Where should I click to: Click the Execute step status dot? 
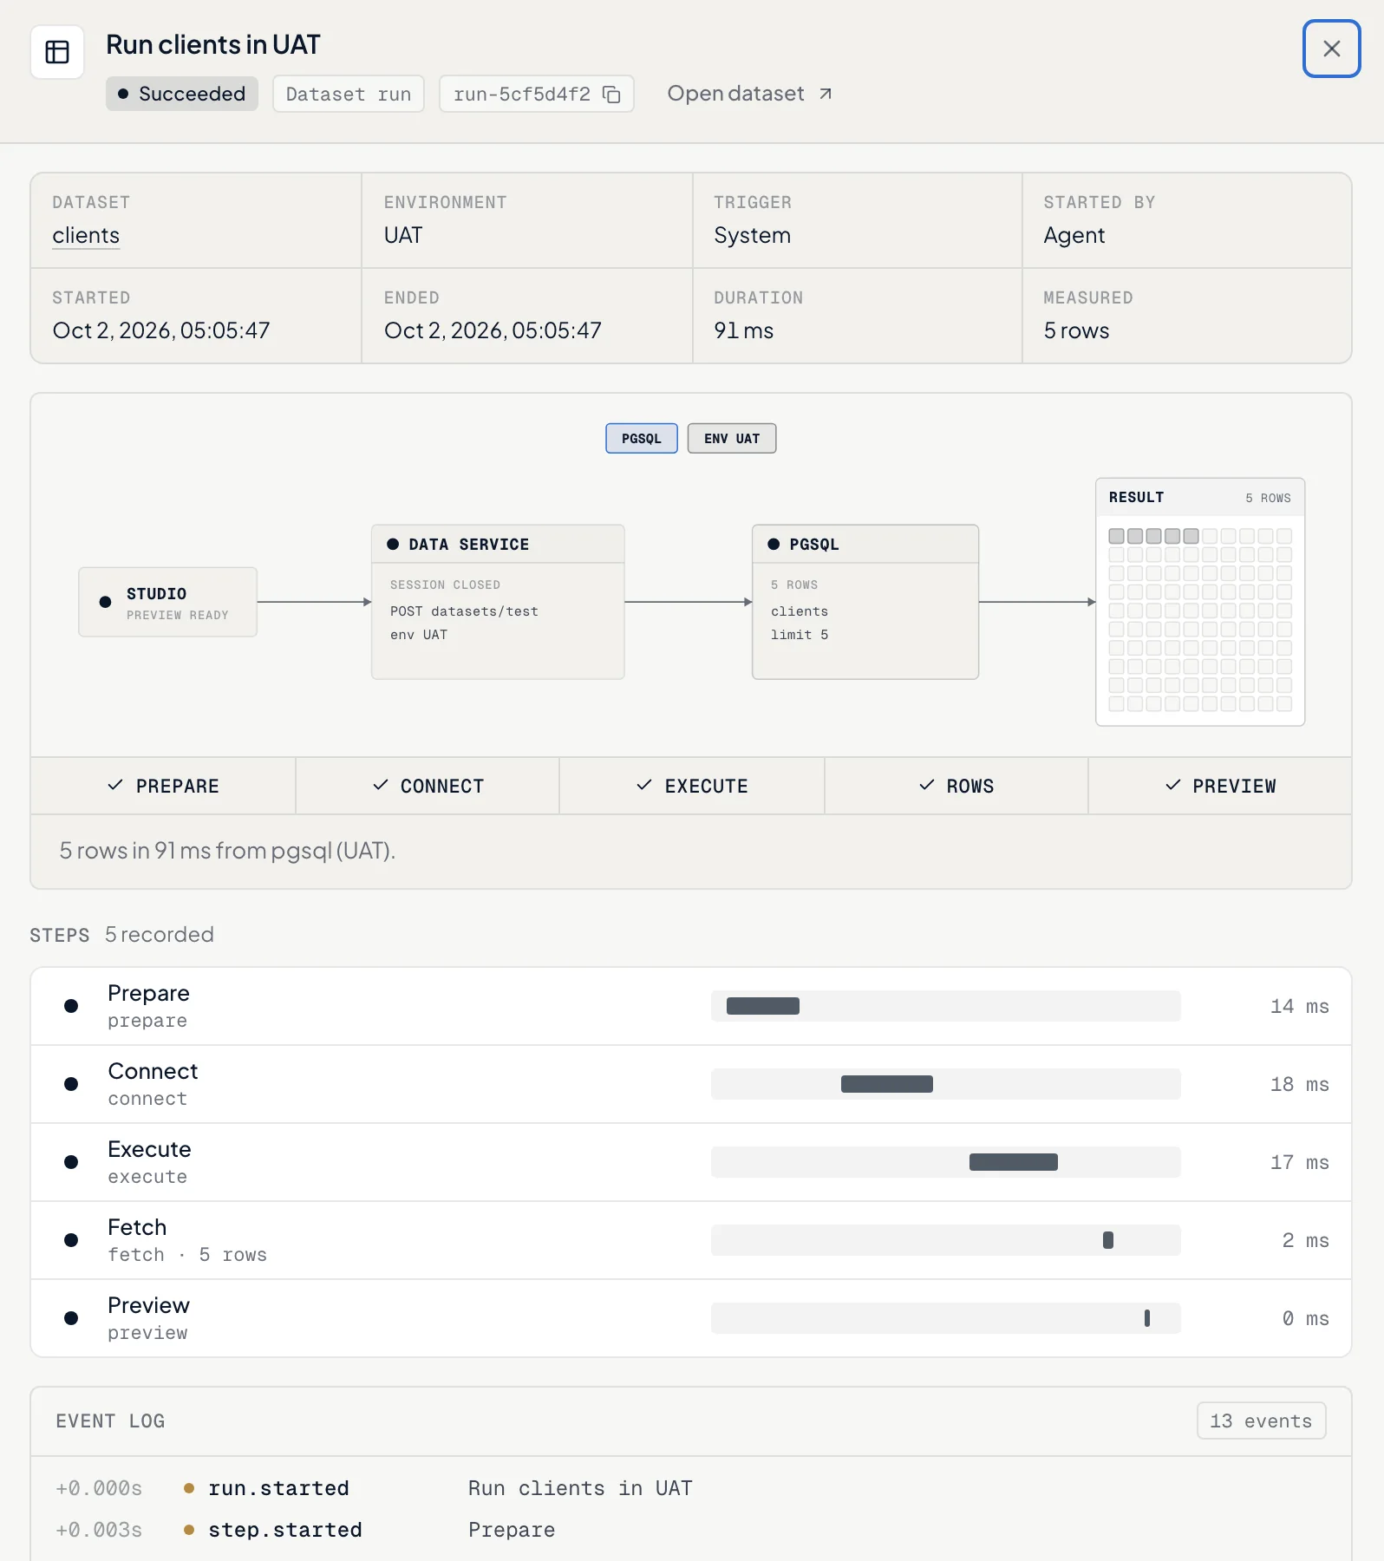(x=71, y=1162)
